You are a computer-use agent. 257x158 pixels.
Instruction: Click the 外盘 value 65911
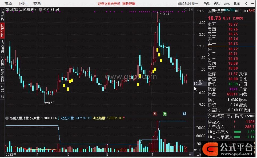(x=232, y=94)
